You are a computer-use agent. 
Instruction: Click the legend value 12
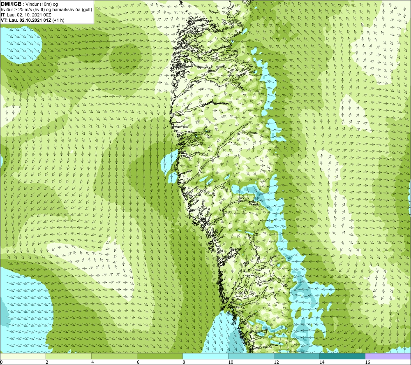[x=276, y=363]
